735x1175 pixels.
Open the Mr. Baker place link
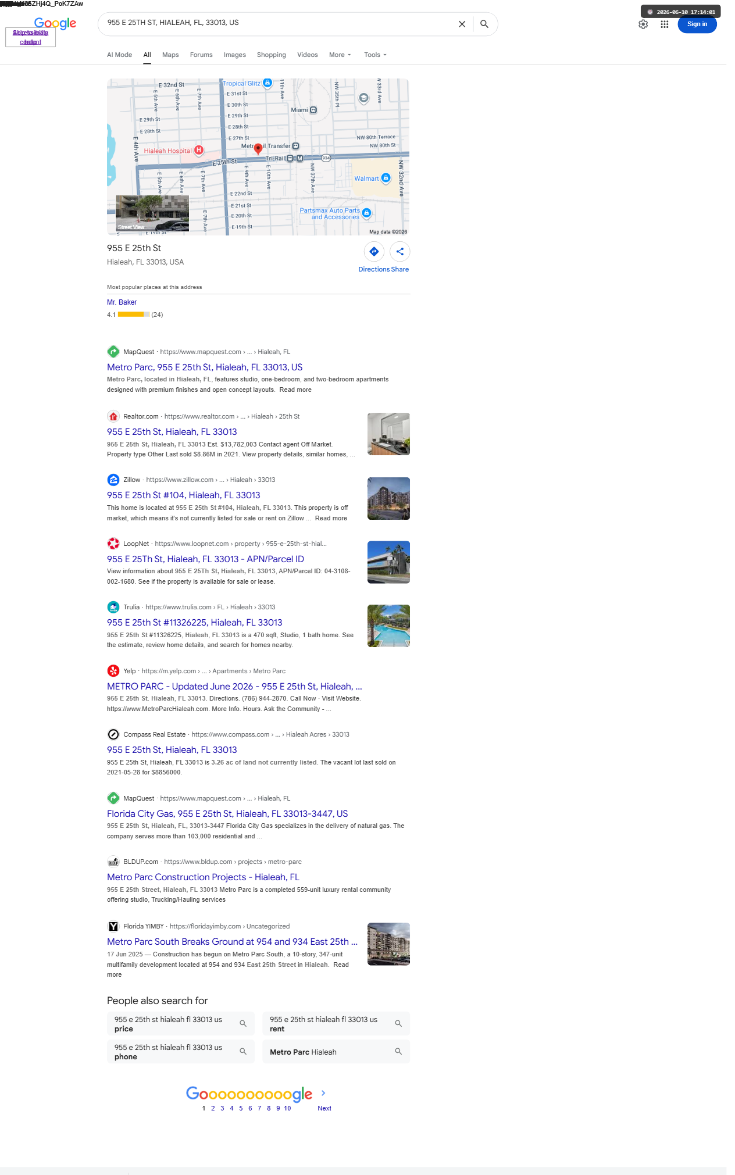click(x=122, y=302)
